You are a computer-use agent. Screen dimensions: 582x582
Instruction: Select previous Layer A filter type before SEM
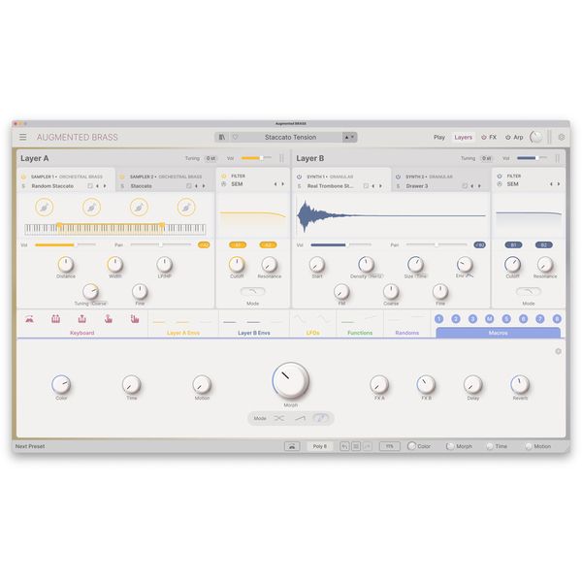pyautogui.click(x=275, y=184)
